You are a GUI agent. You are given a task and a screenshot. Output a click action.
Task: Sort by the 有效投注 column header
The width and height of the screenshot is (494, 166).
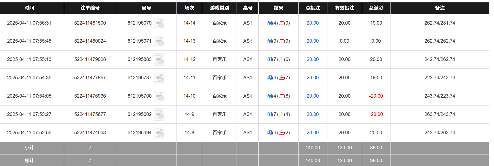tap(344, 8)
